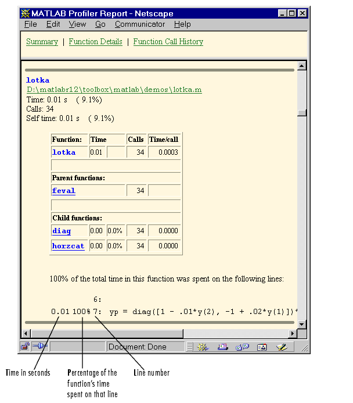The image size is (353, 403).
Task: Open the Go menu
Action: [100, 24]
